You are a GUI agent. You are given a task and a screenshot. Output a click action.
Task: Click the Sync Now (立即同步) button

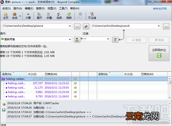[x=159, y=53]
